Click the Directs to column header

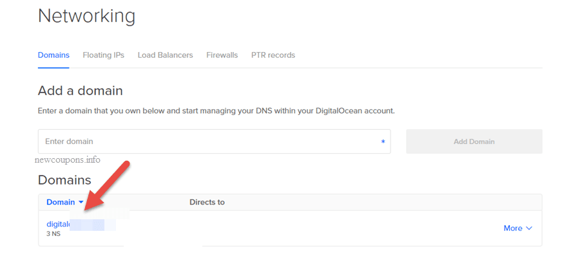pyautogui.click(x=207, y=202)
